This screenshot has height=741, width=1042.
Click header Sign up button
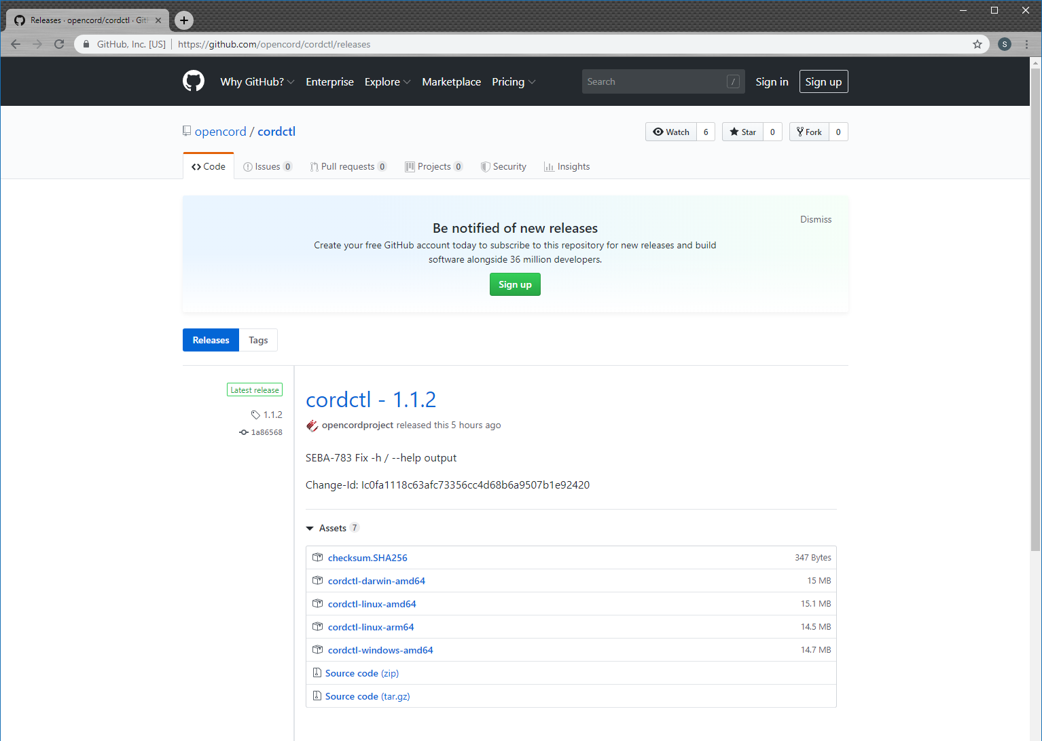[823, 81]
